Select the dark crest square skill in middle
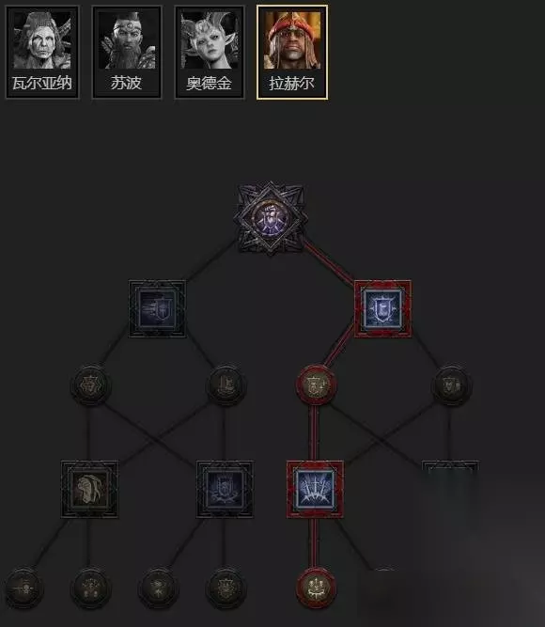This screenshot has height=627, width=545. (225, 490)
